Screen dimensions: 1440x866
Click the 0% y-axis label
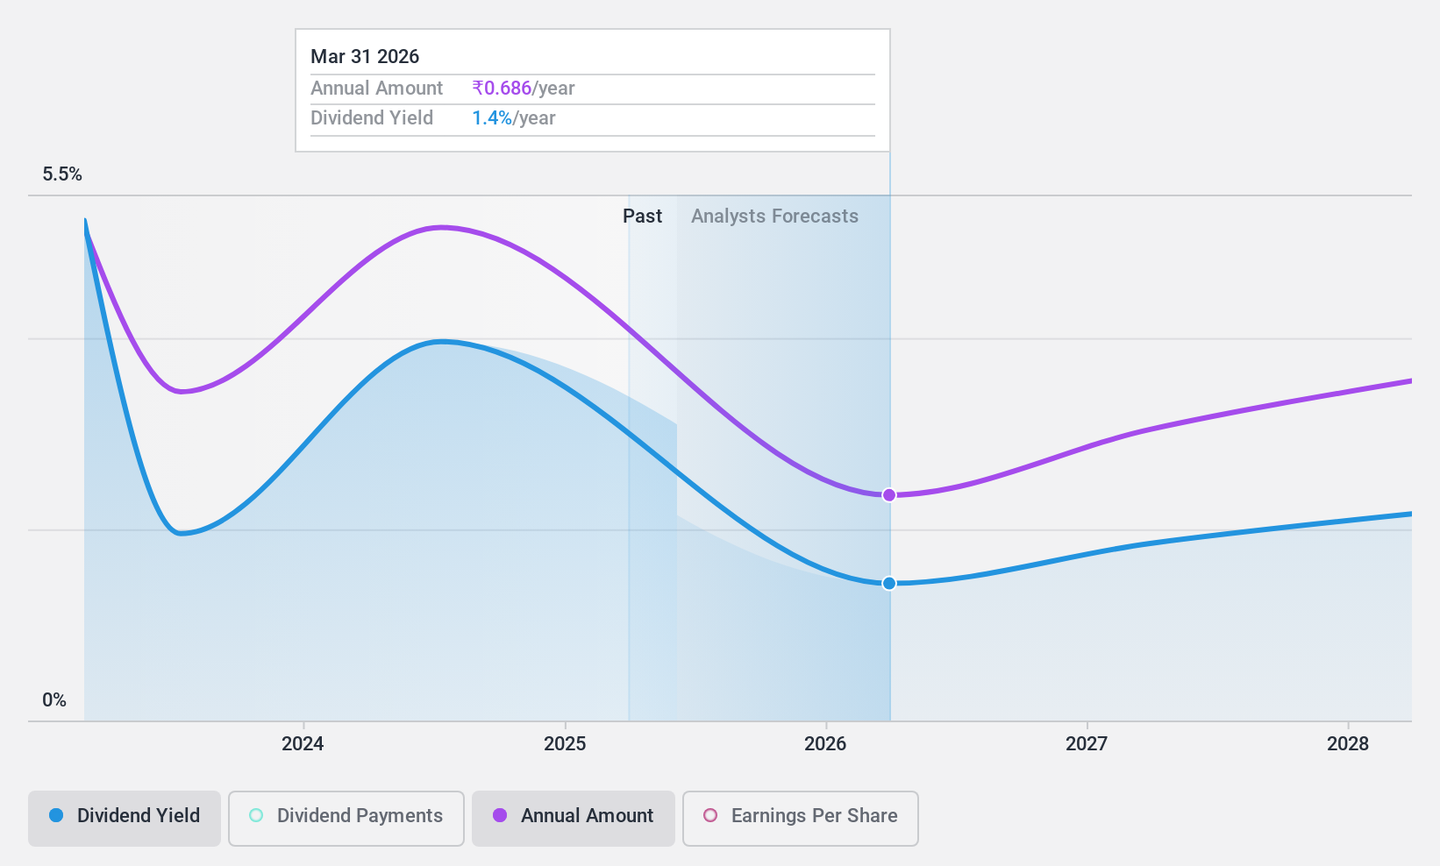pos(54,700)
